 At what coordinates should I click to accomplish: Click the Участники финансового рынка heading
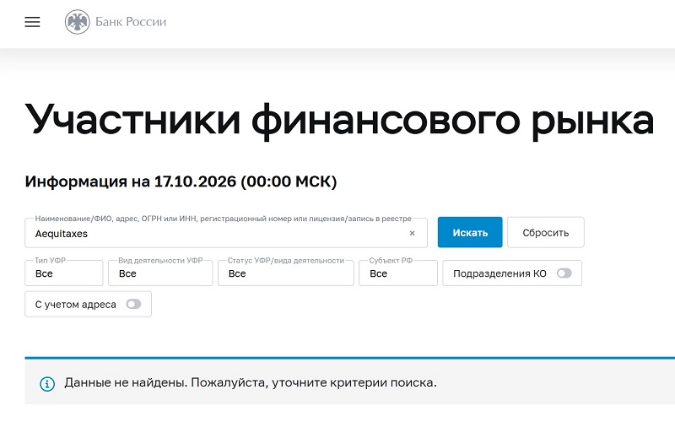click(339, 121)
